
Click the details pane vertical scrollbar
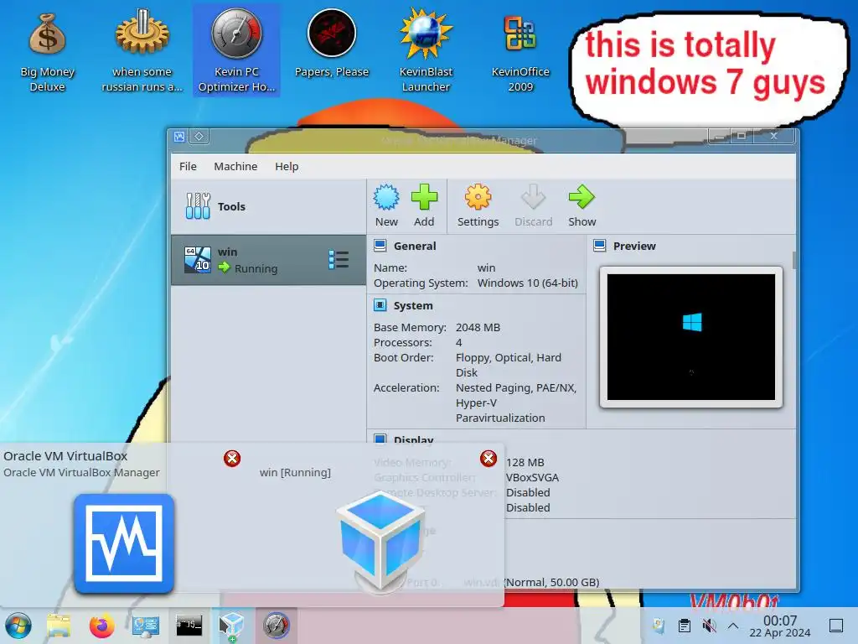point(793,260)
